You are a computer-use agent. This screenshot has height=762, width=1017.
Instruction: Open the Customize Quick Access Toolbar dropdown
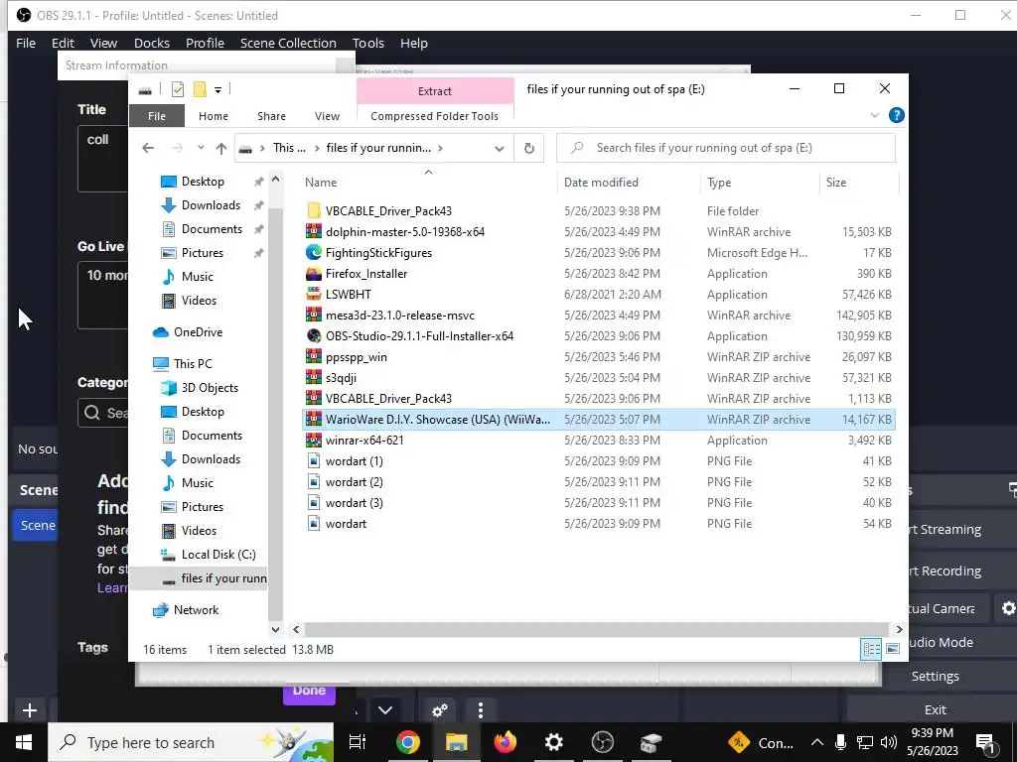tap(218, 90)
